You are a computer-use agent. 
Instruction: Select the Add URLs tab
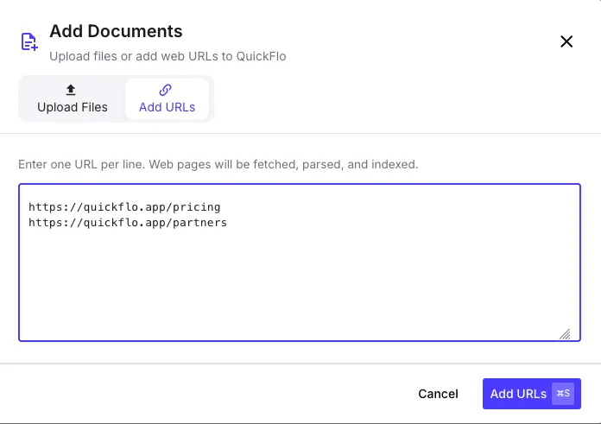(167, 99)
